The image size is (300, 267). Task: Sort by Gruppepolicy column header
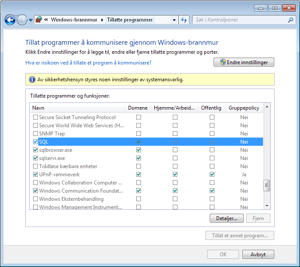tap(244, 108)
